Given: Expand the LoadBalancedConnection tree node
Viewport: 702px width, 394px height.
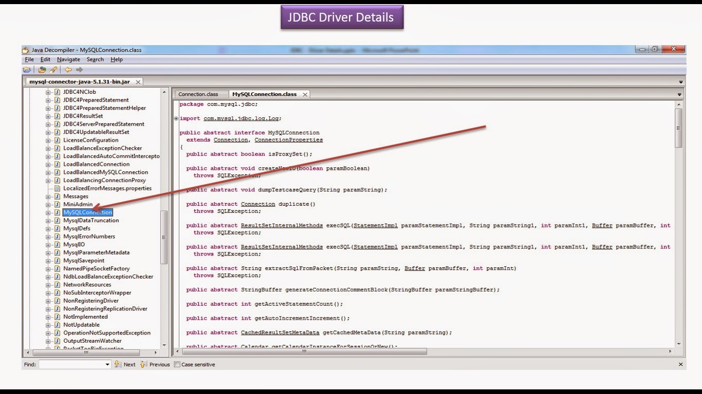Looking at the screenshot, I should [48, 164].
